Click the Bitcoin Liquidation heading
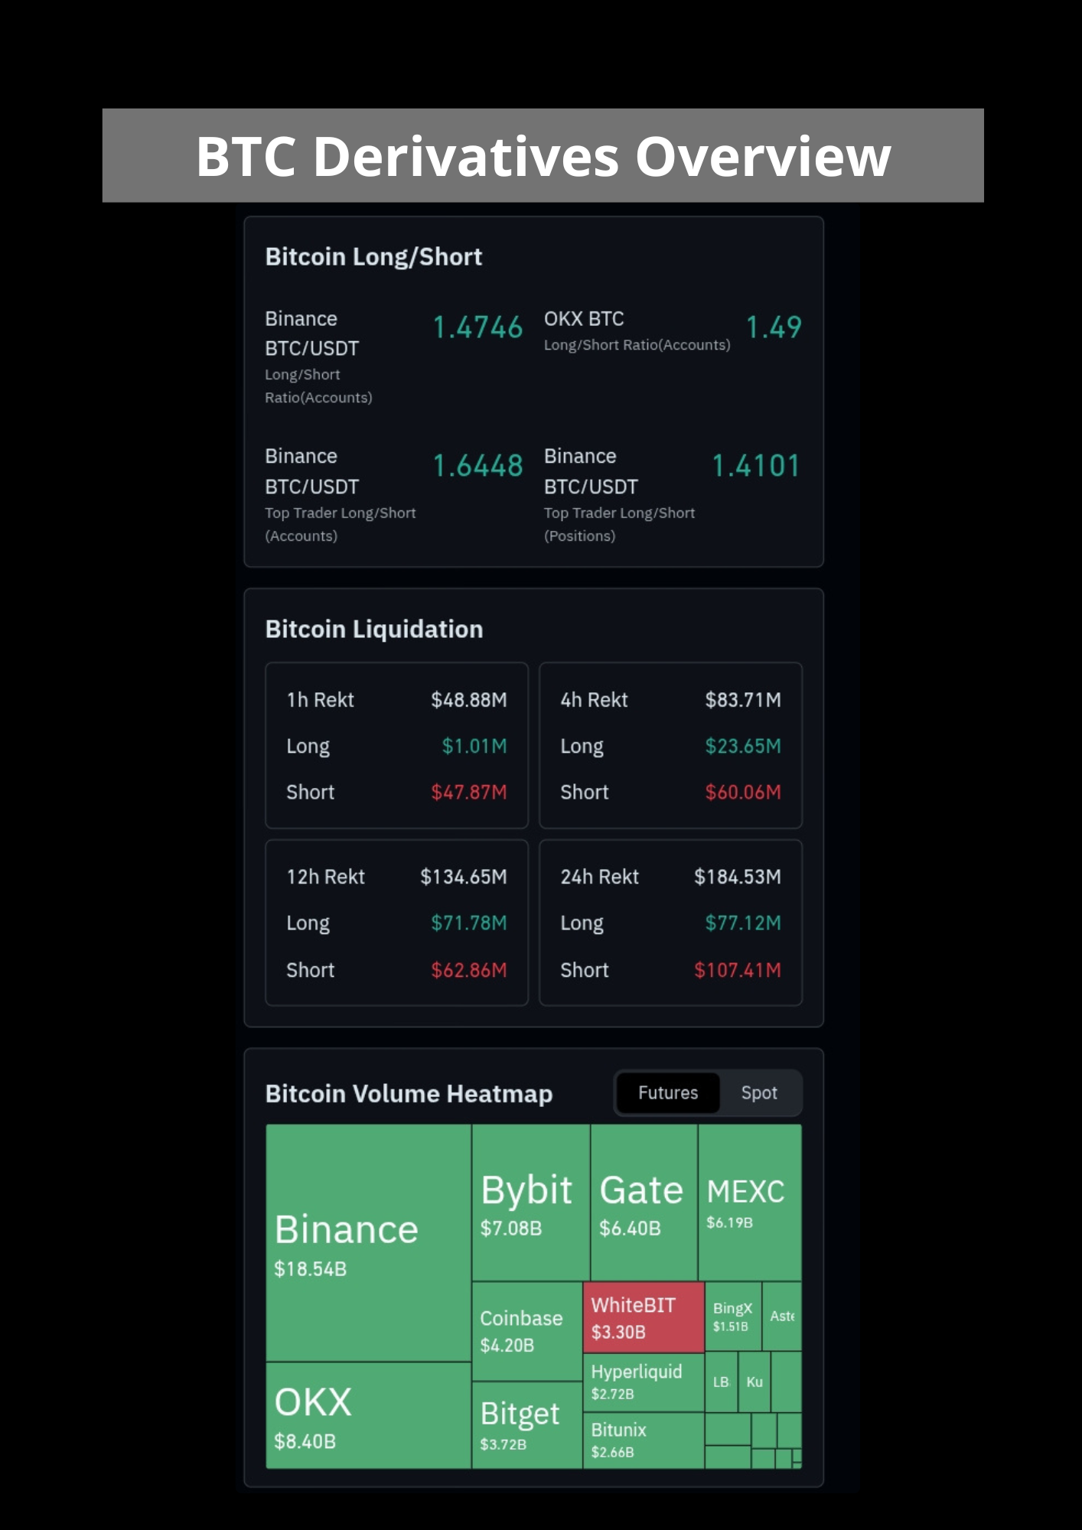Image resolution: width=1082 pixels, height=1530 pixels. click(x=374, y=629)
